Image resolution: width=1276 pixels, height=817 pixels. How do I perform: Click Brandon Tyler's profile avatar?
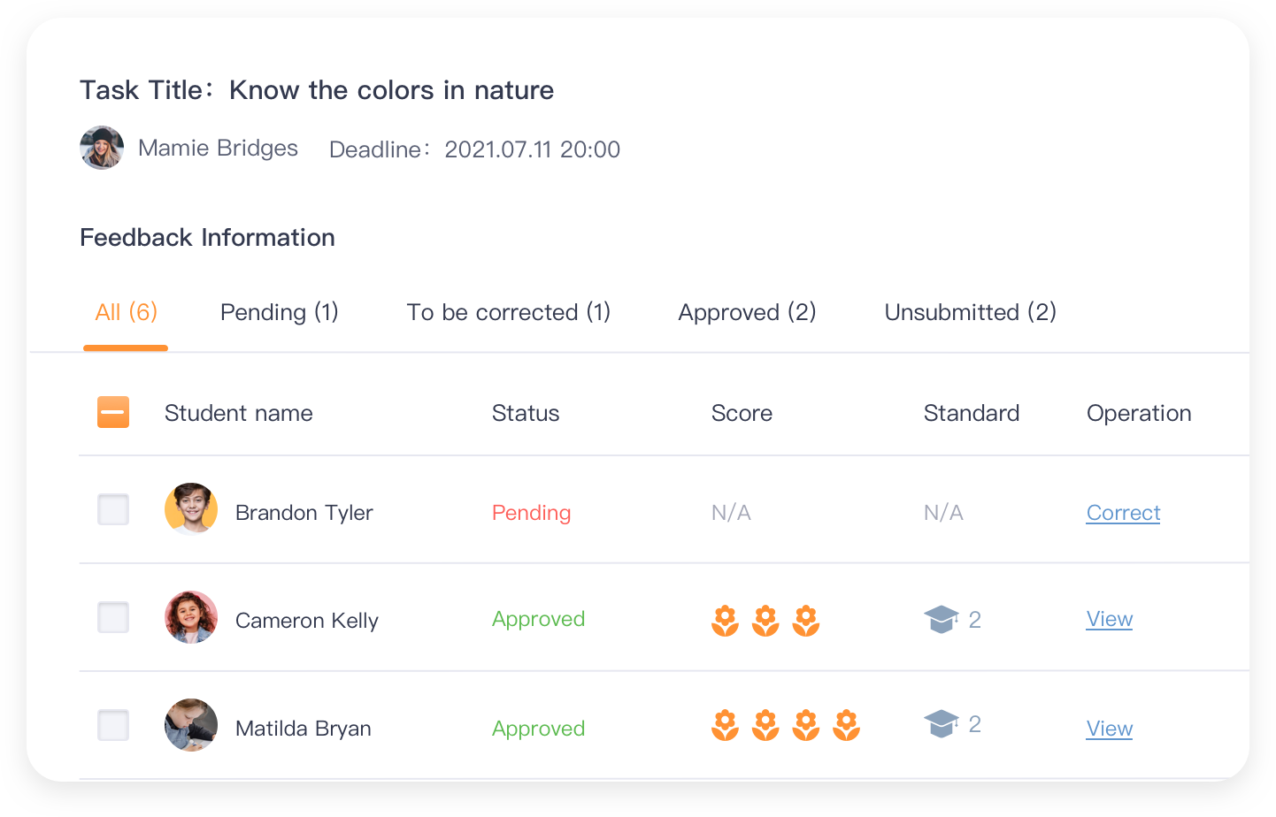(191, 509)
